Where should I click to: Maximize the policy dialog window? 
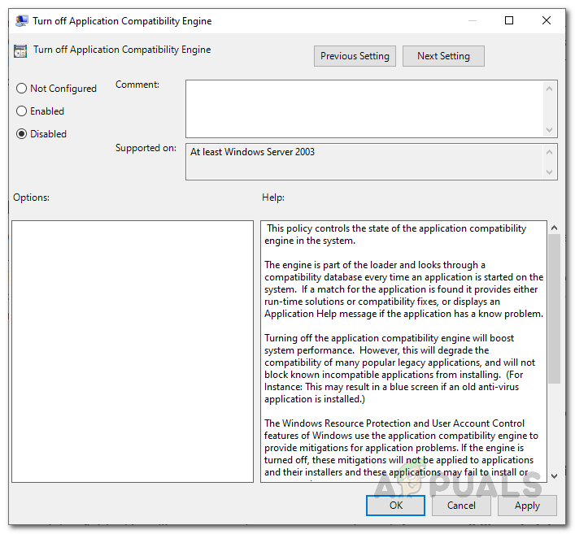[x=509, y=20]
